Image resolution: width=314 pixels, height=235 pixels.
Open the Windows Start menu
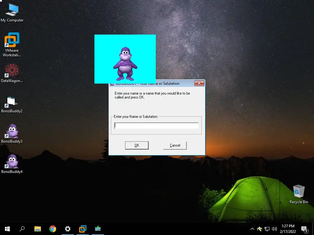tap(7, 229)
